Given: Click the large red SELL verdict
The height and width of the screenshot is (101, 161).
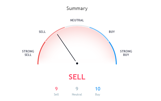Looking at the screenshot, I should pyautogui.click(x=77, y=77).
